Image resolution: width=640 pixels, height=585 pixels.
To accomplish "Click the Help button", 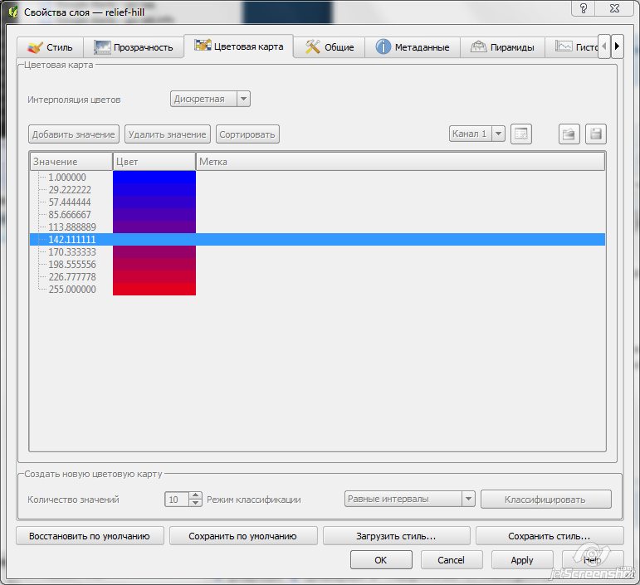I will (593, 560).
